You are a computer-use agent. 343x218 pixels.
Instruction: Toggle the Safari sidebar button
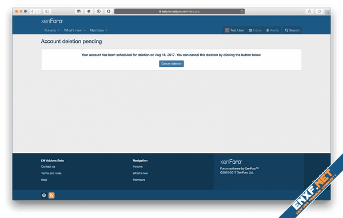[47, 11]
